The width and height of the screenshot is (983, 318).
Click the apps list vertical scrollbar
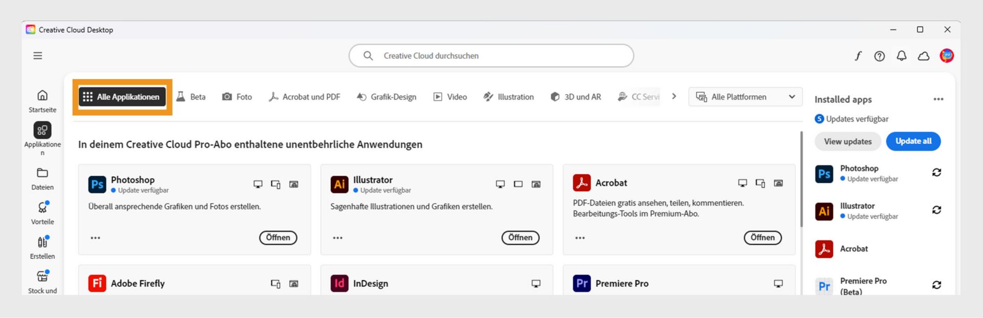(801, 179)
